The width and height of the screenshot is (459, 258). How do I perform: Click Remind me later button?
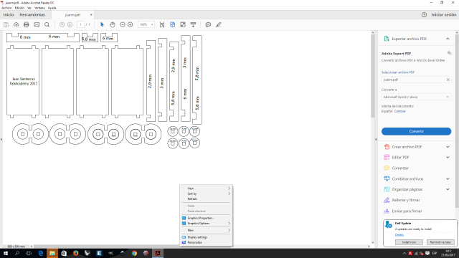[440, 242]
